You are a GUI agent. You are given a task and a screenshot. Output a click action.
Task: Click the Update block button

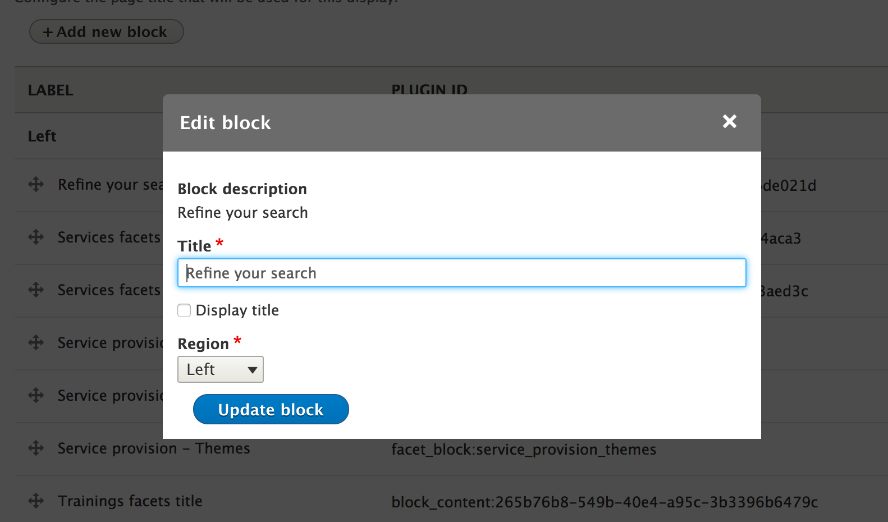[x=271, y=410]
